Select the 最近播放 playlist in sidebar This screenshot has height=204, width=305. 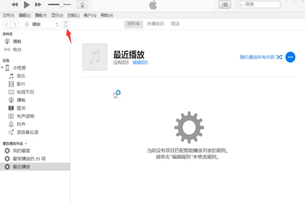tap(35, 167)
